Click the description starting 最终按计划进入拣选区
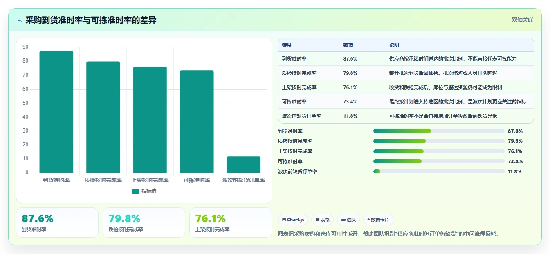 458,102
